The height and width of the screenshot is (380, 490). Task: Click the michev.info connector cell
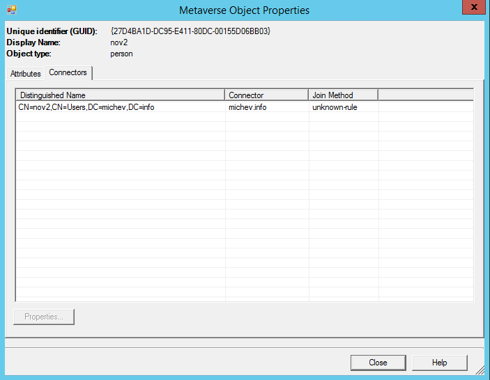coord(247,108)
